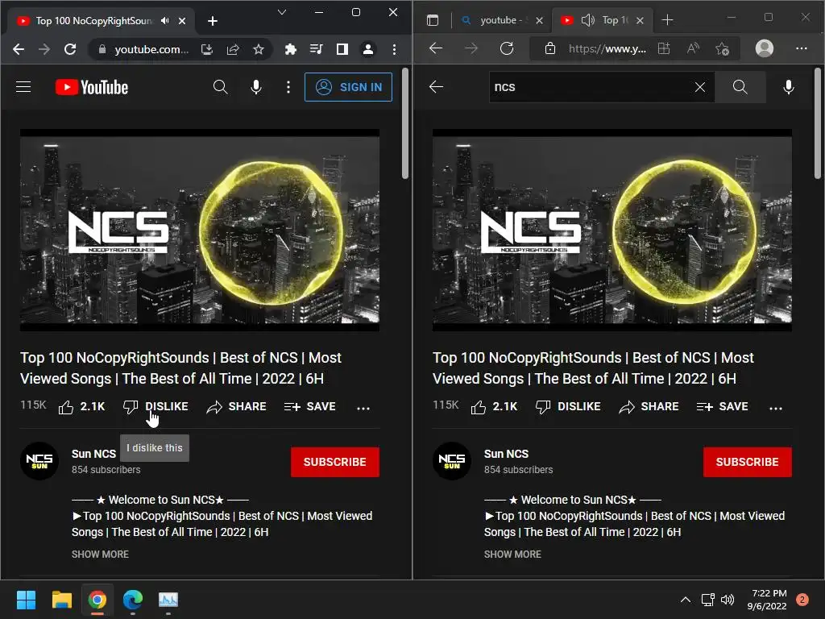This screenshot has width=825, height=619.
Task: Like the video in Chrome window
Action: point(81,407)
